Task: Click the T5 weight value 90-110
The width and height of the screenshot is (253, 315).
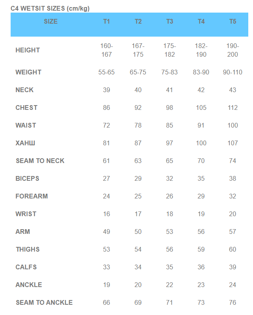Action: [233, 72]
